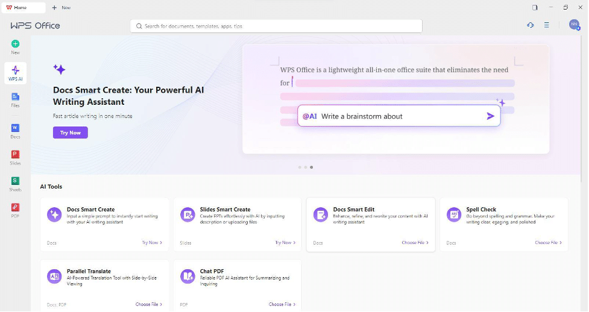Click the Slides Smart Create card title
589x312 pixels.
[225, 210]
